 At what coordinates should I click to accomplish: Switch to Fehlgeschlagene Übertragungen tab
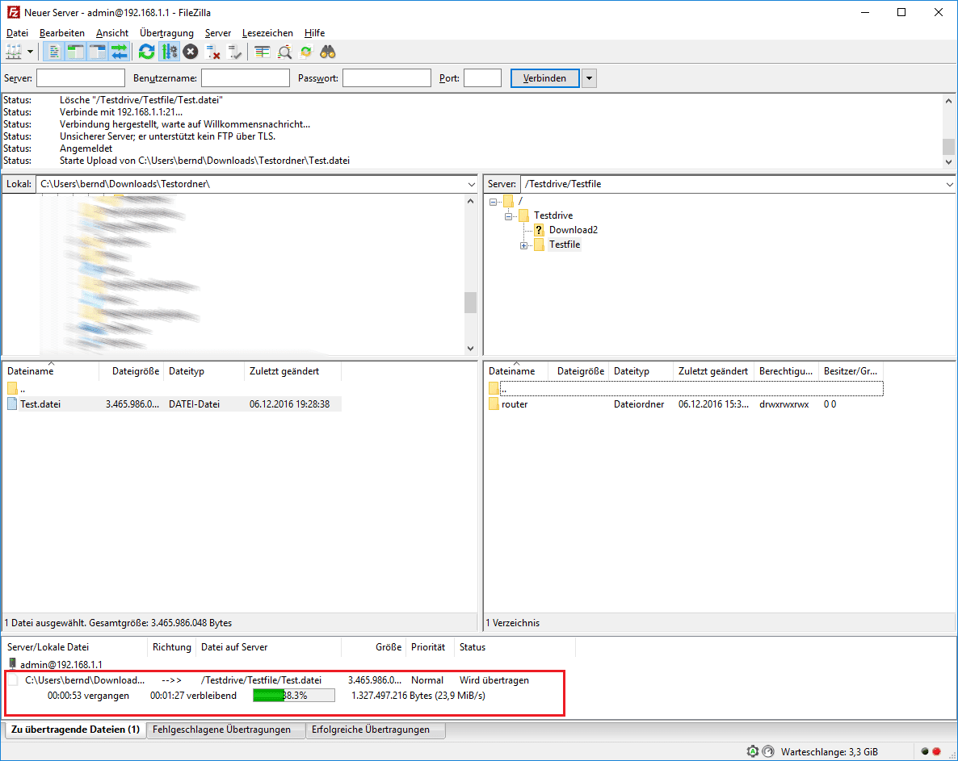222,730
